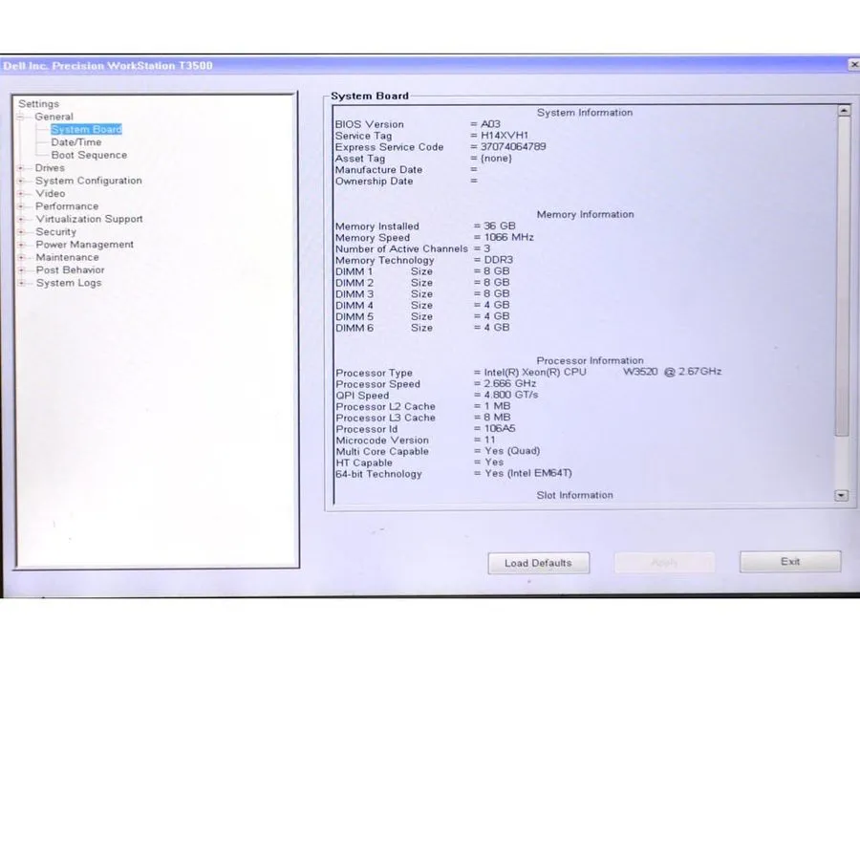This screenshot has width=860, height=860.
Task: Click the Memory Installed value 36 GB
Action: click(x=500, y=226)
